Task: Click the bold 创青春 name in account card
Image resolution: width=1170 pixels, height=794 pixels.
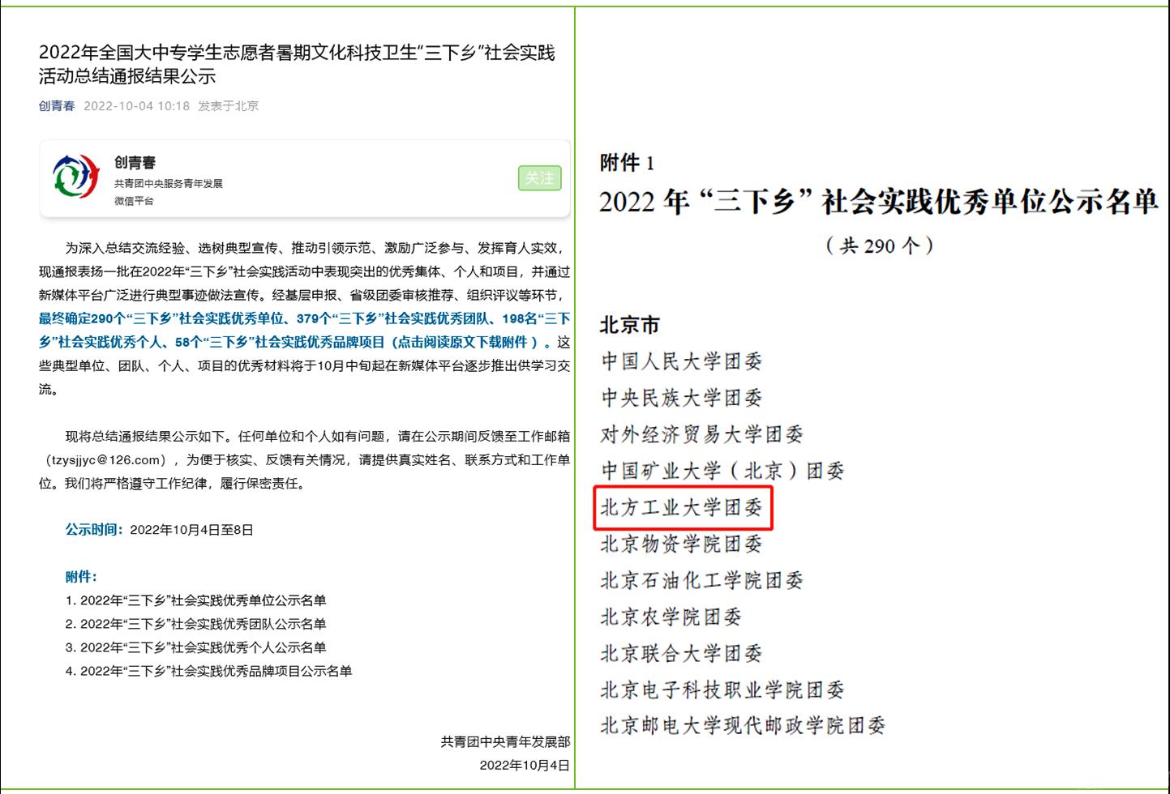Action: click(135, 163)
